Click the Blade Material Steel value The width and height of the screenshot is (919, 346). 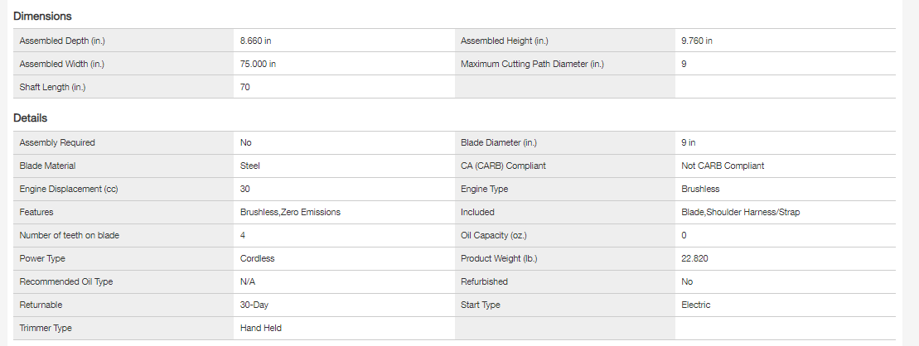pyautogui.click(x=250, y=166)
